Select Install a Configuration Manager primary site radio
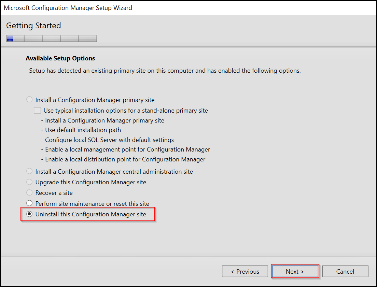This screenshot has height=287, width=377. tap(29, 100)
